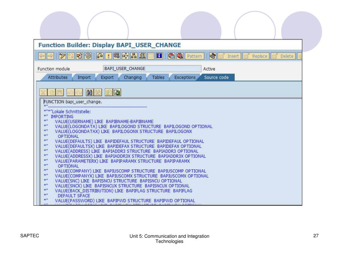The width and height of the screenshot is (339, 254).
Task: Switch to the Tables tab
Action: 158,77
